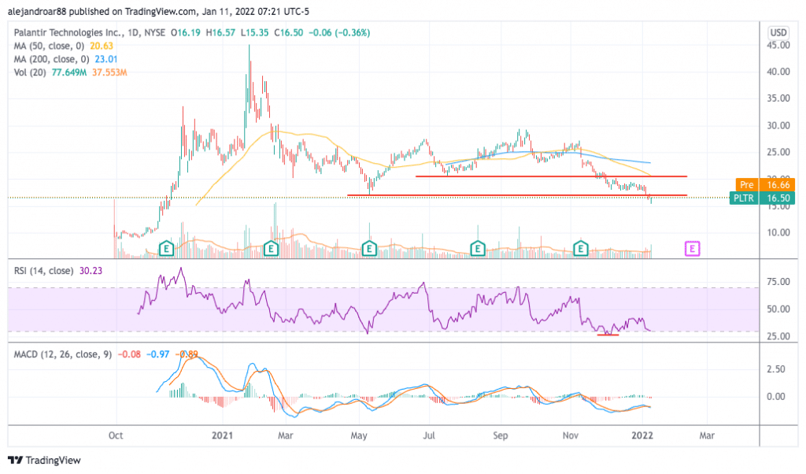This screenshot has height=474, width=806.
Task: Click the Sep label on time axis
Action: [x=500, y=435]
